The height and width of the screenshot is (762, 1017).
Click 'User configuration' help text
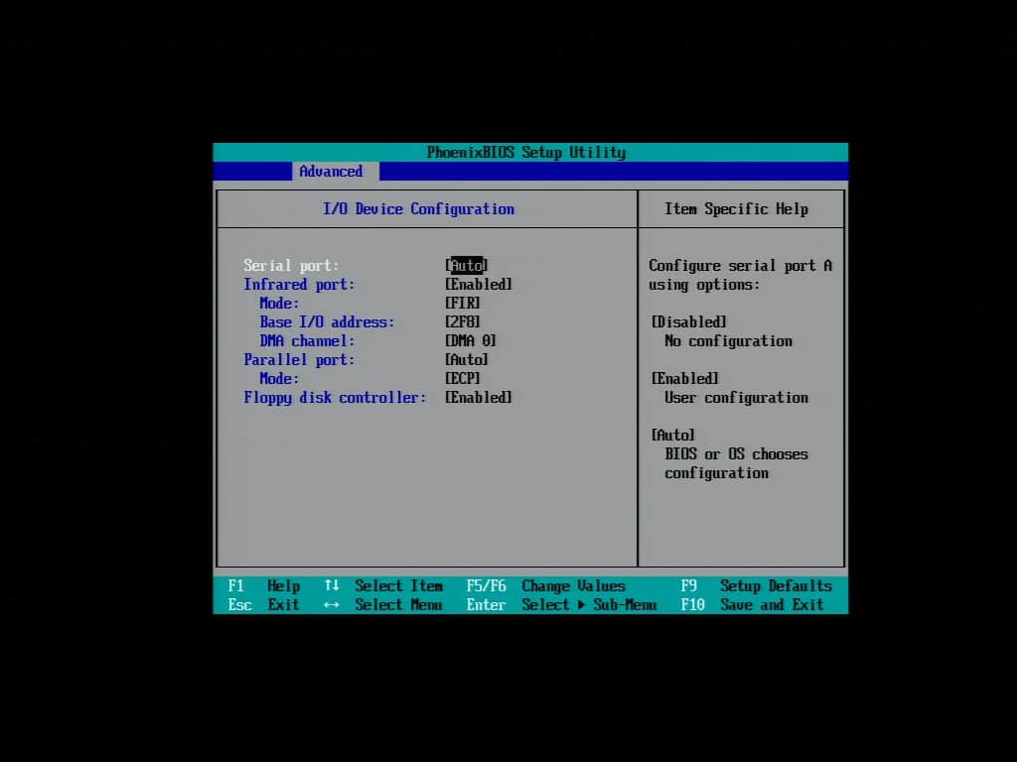[x=736, y=397]
